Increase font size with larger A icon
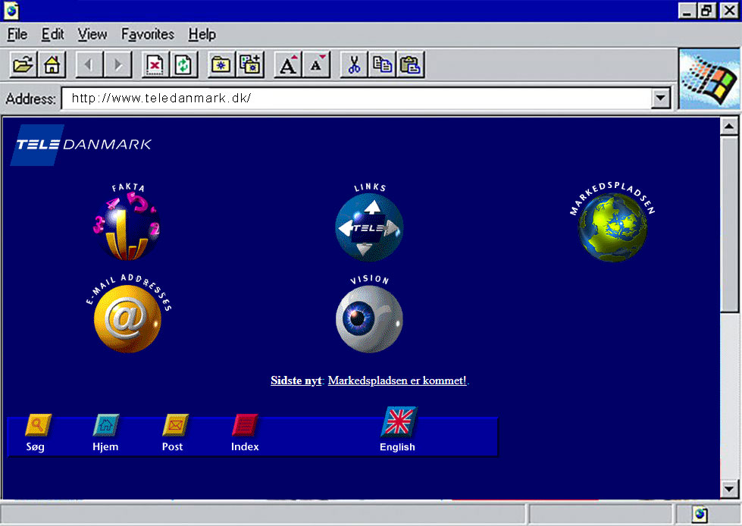The image size is (742, 526). point(288,64)
